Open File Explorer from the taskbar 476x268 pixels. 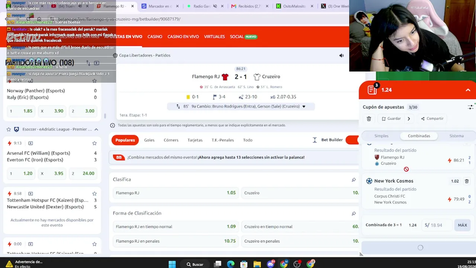coord(257,264)
